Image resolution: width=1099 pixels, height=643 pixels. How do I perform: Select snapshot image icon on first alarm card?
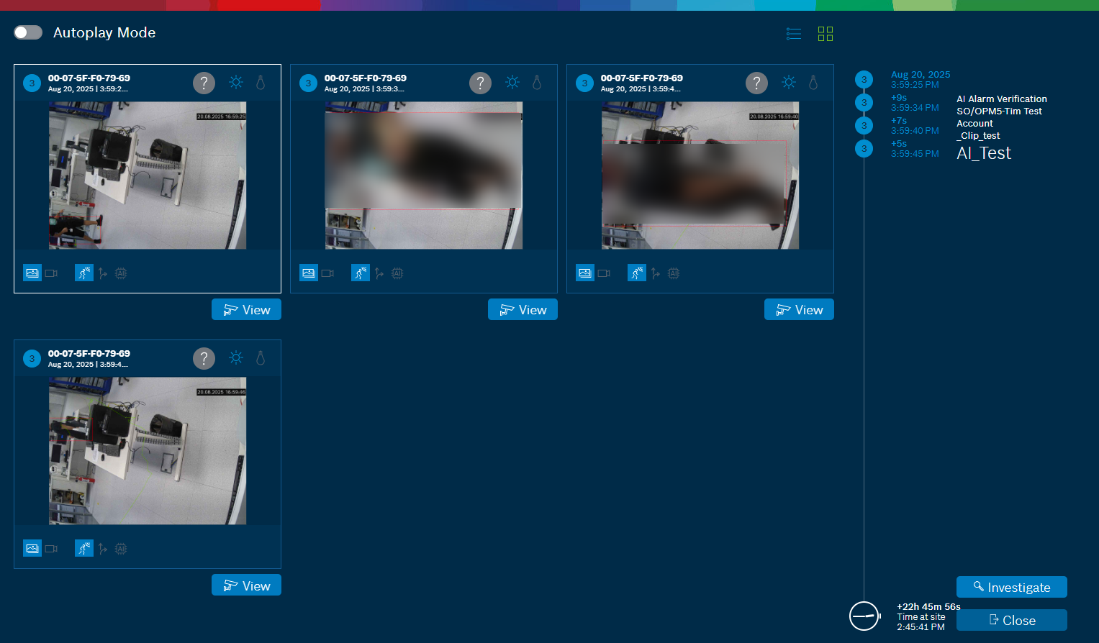click(32, 273)
